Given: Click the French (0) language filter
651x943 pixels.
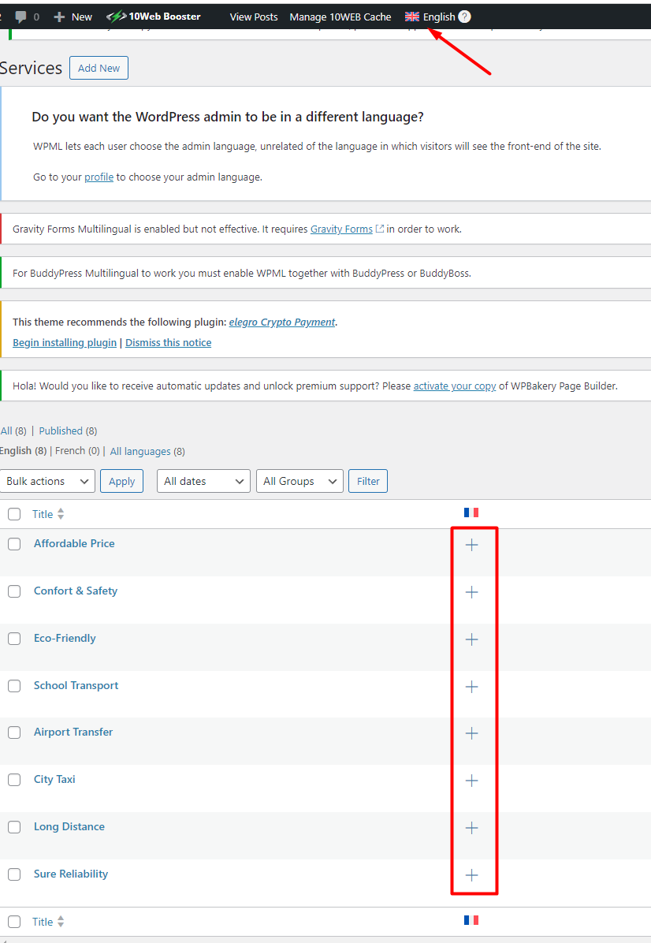Looking at the screenshot, I should [x=77, y=450].
